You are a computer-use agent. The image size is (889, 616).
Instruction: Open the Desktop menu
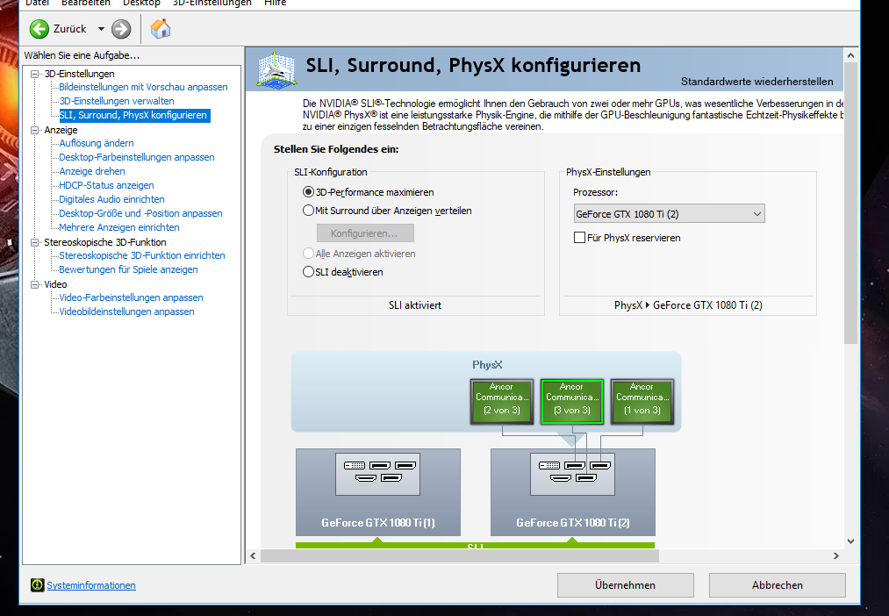pos(141,3)
